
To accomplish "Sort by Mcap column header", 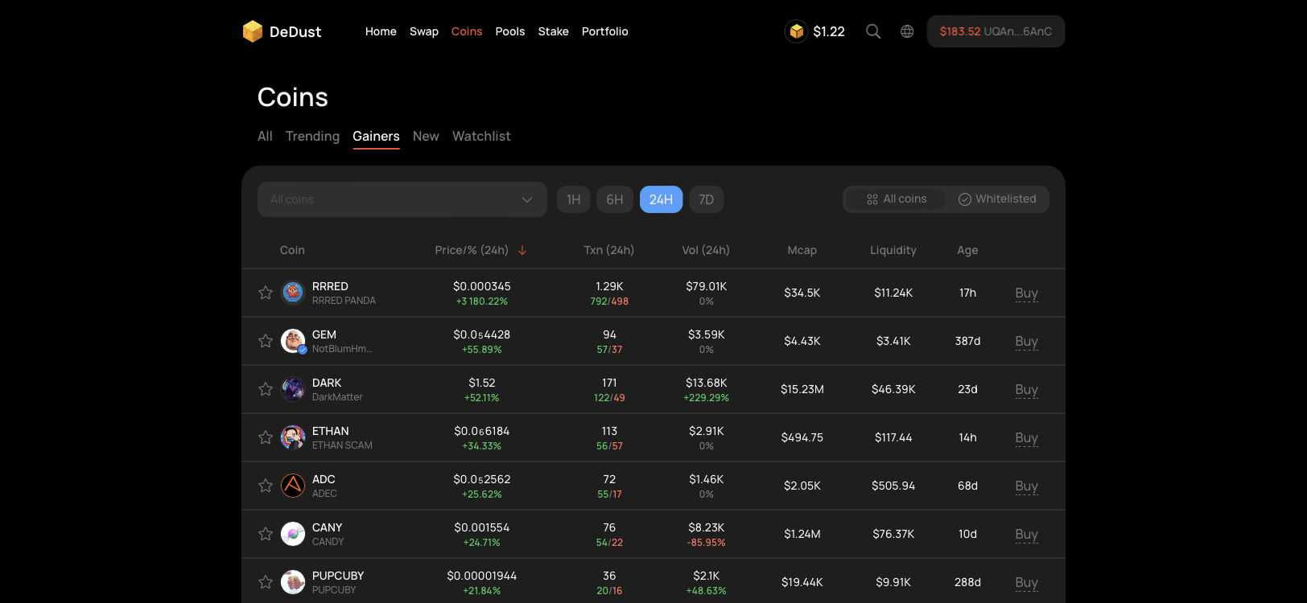I will pos(802,250).
